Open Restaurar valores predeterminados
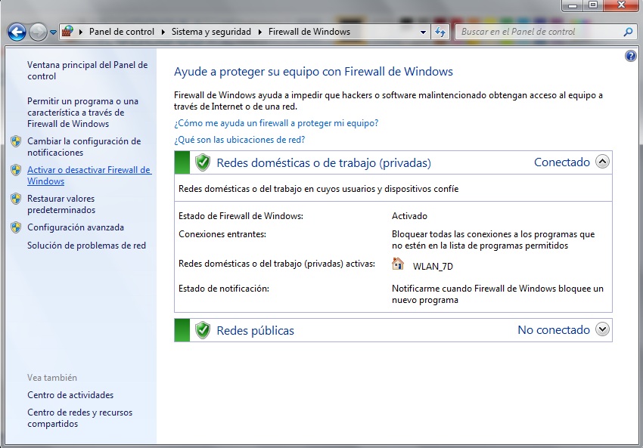This screenshot has height=448, width=643. [61, 204]
